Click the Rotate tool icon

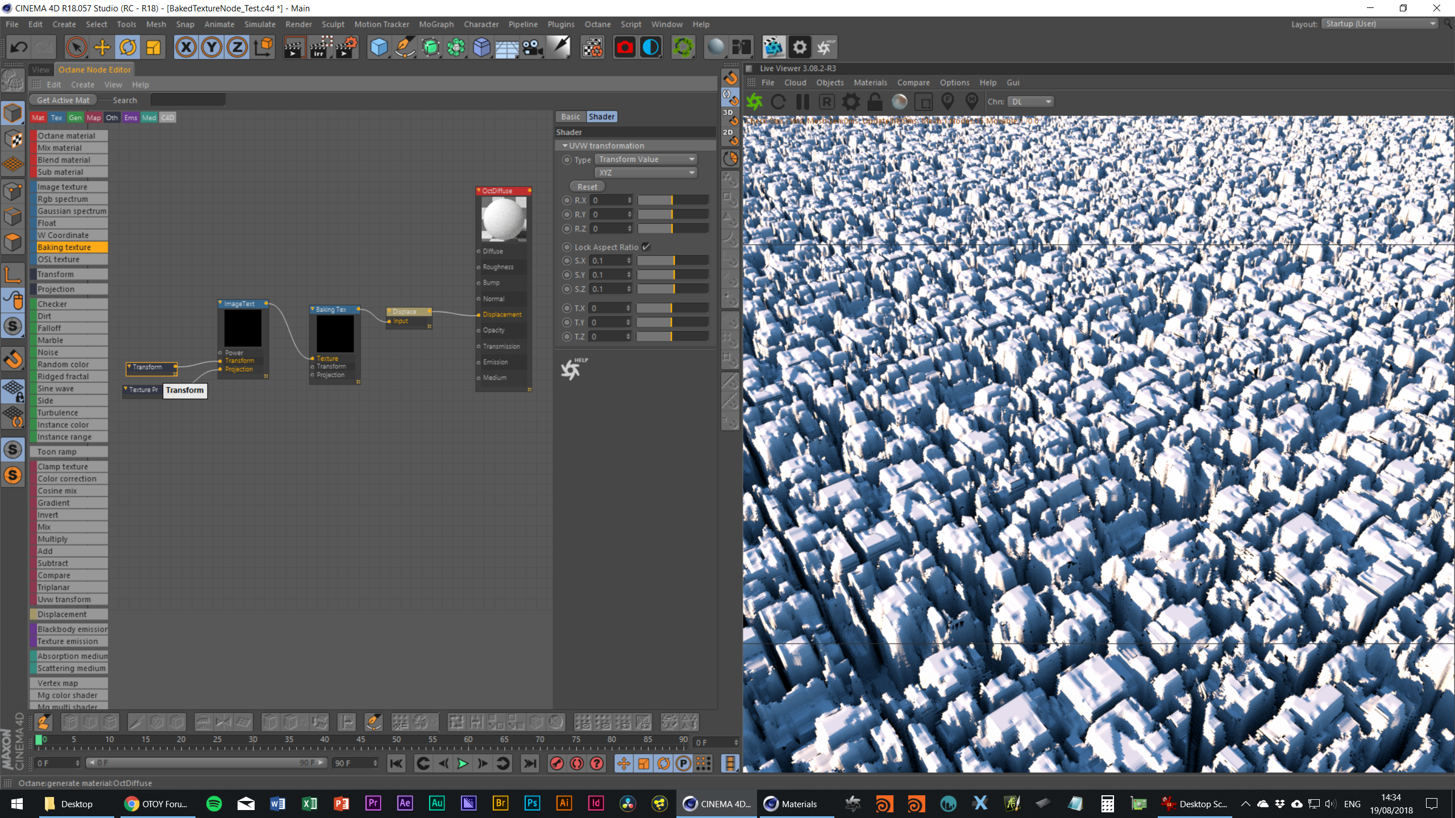pyautogui.click(x=128, y=48)
